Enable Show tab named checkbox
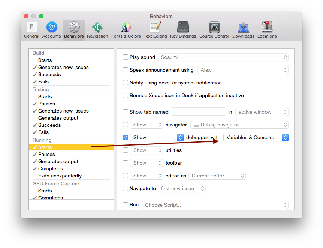 point(126,112)
